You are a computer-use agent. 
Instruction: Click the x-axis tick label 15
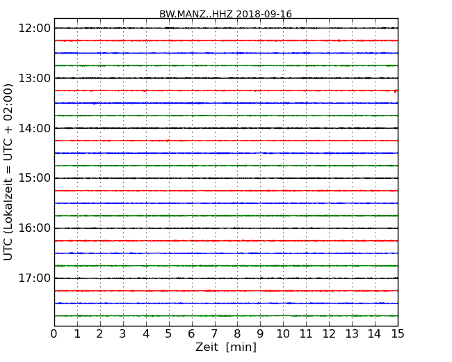click(398, 334)
